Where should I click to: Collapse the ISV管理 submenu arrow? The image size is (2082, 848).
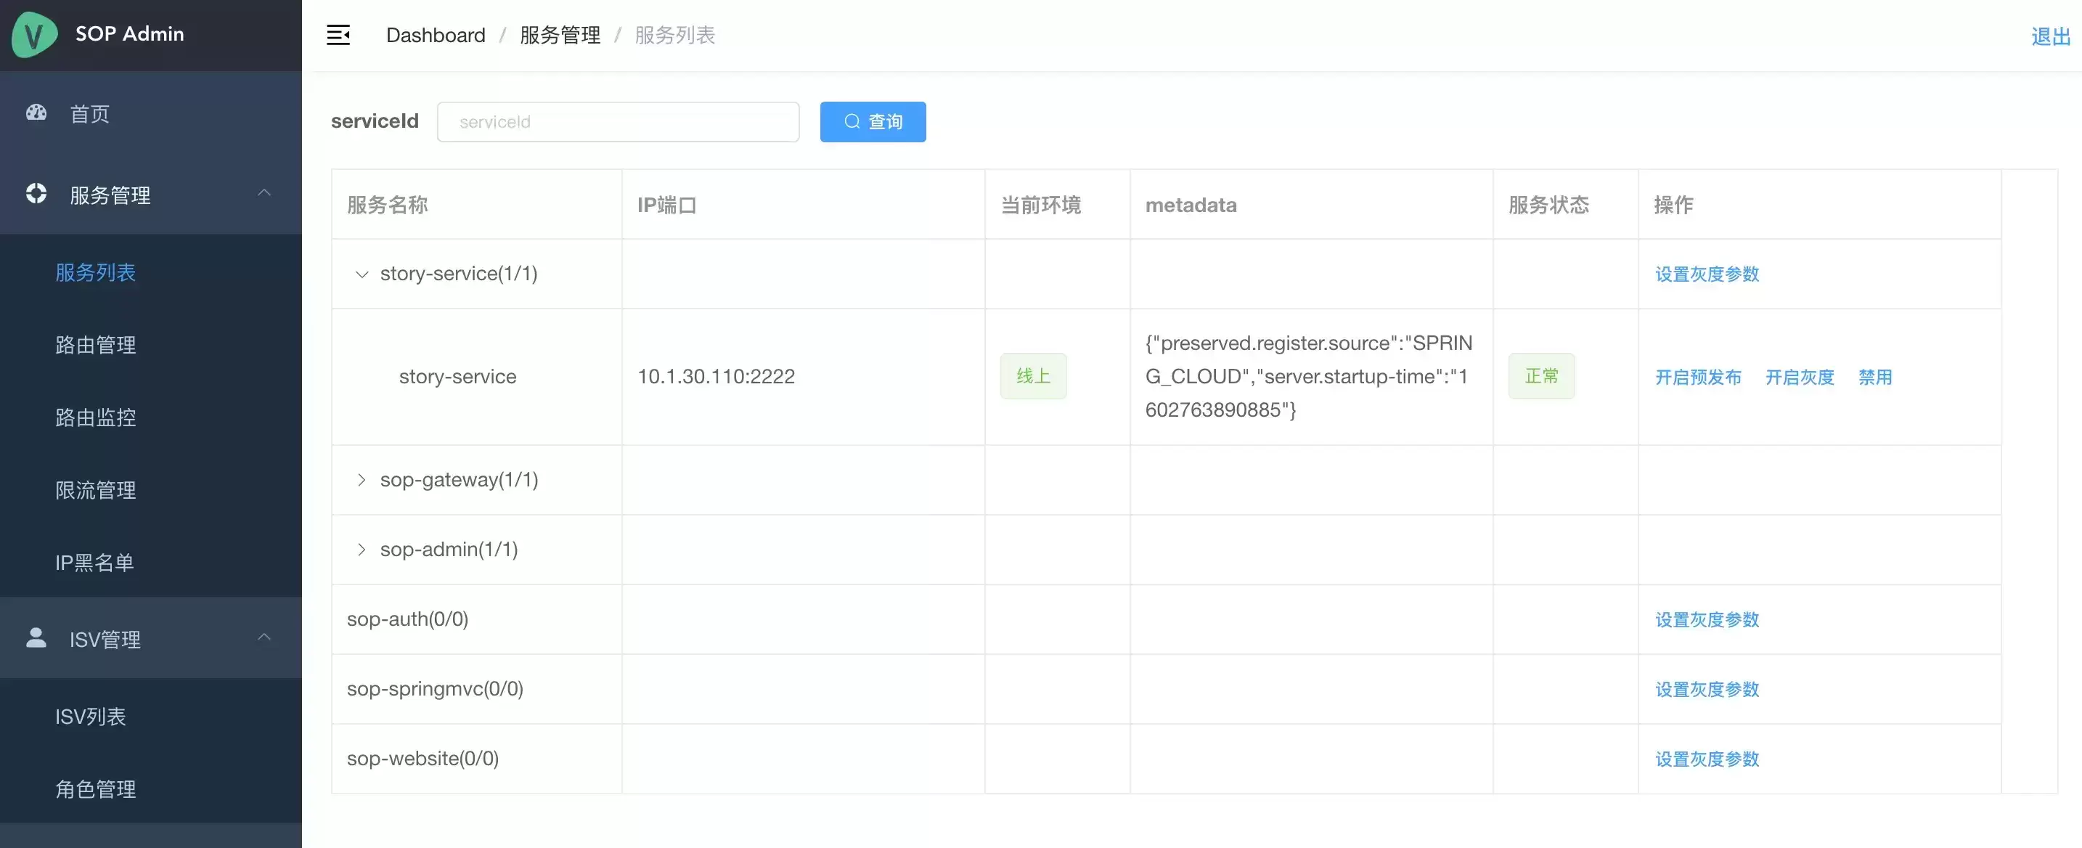264,637
